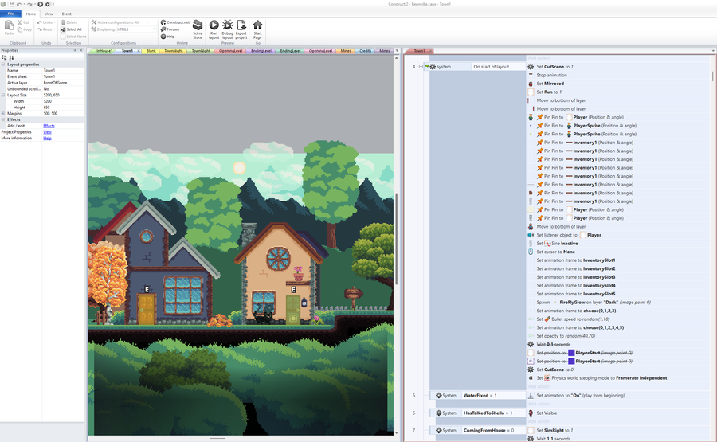Click the View link for Project Properties
This screenshot has width=717, height=442.
tap(47, 132)
